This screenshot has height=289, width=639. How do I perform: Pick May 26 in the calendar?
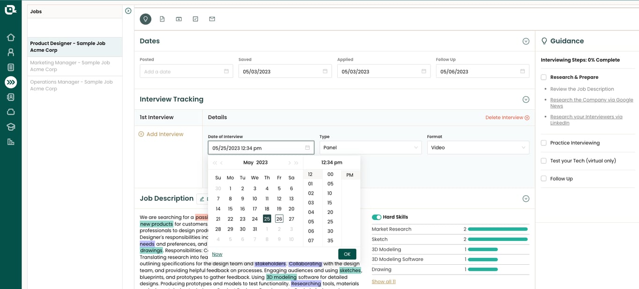coord(279,219)
